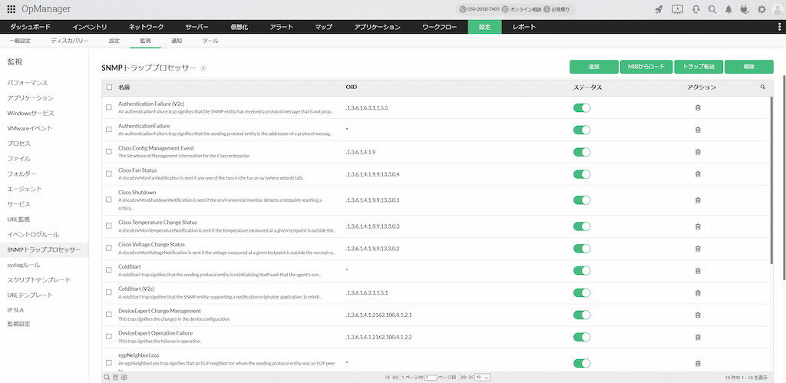Tick the select-all checkbox in header
The height and width of the screenshot is (383, 786).
109,87
